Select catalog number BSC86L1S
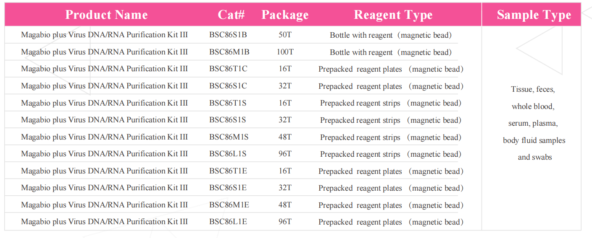This screenshot has height=238, width=592. pyautogui.click(x=228, y=154)
